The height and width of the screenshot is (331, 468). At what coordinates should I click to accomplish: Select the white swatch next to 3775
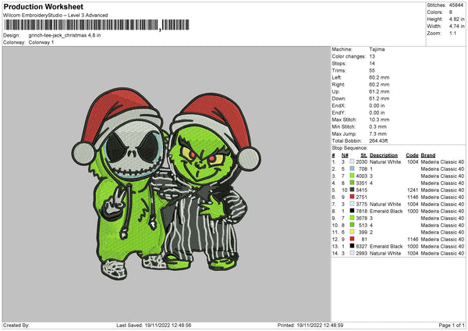(352, 204)
